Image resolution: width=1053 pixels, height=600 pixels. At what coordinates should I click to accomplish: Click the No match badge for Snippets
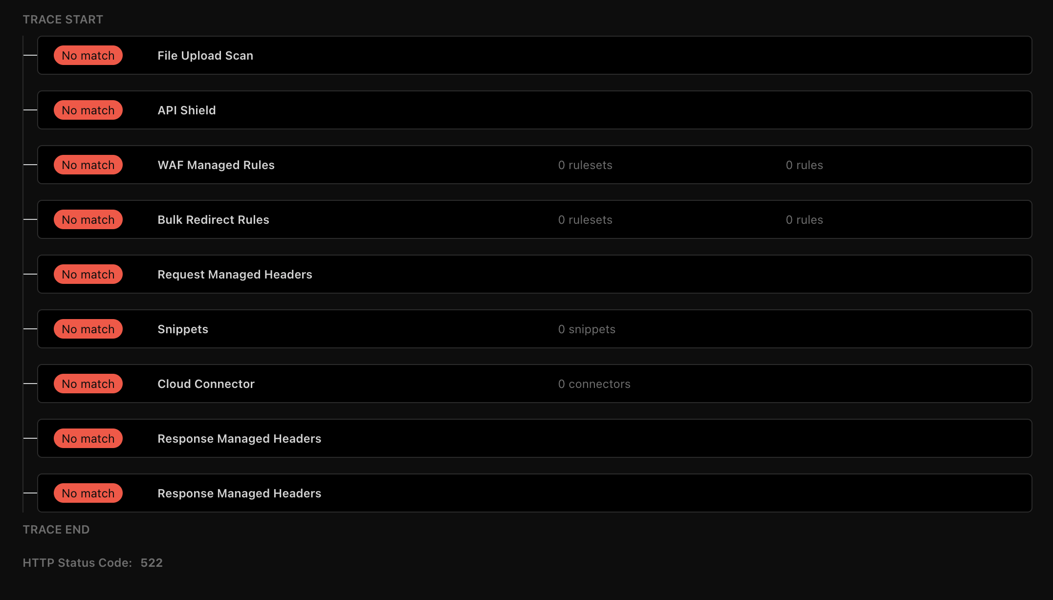coord(88,329)
